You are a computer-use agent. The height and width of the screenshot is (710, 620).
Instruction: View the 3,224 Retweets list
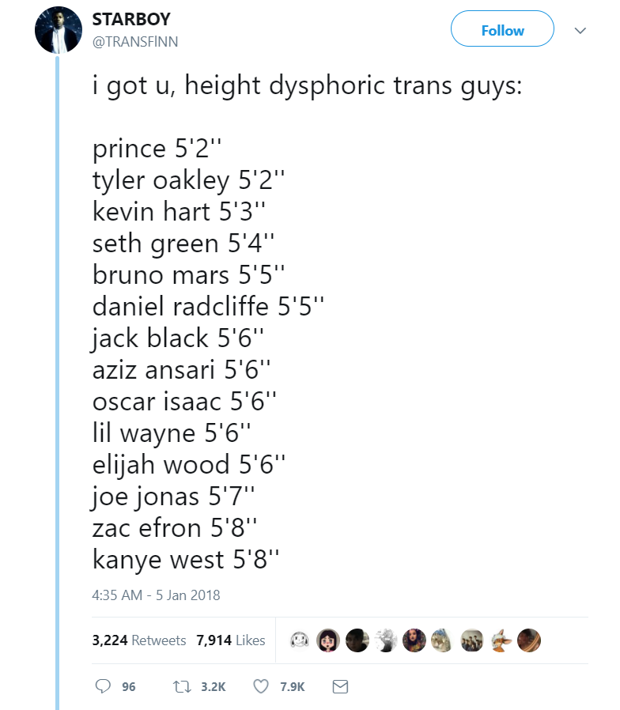pyautogui.click(x=139, y=640)
